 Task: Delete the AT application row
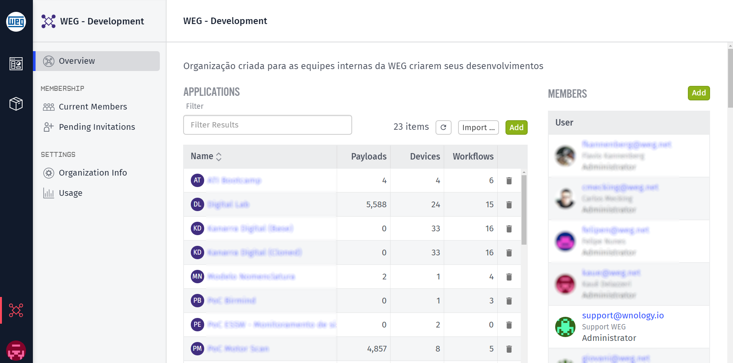coord(509,181)
